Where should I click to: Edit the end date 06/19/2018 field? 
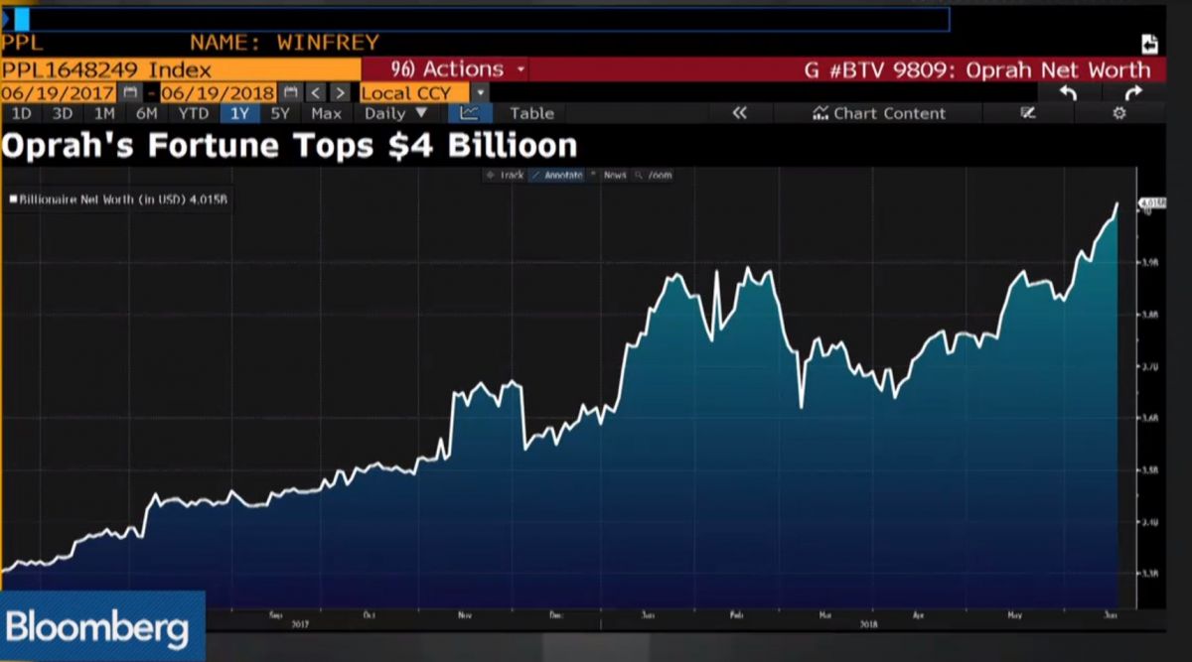pyautogui.click(x=219, y=92)
